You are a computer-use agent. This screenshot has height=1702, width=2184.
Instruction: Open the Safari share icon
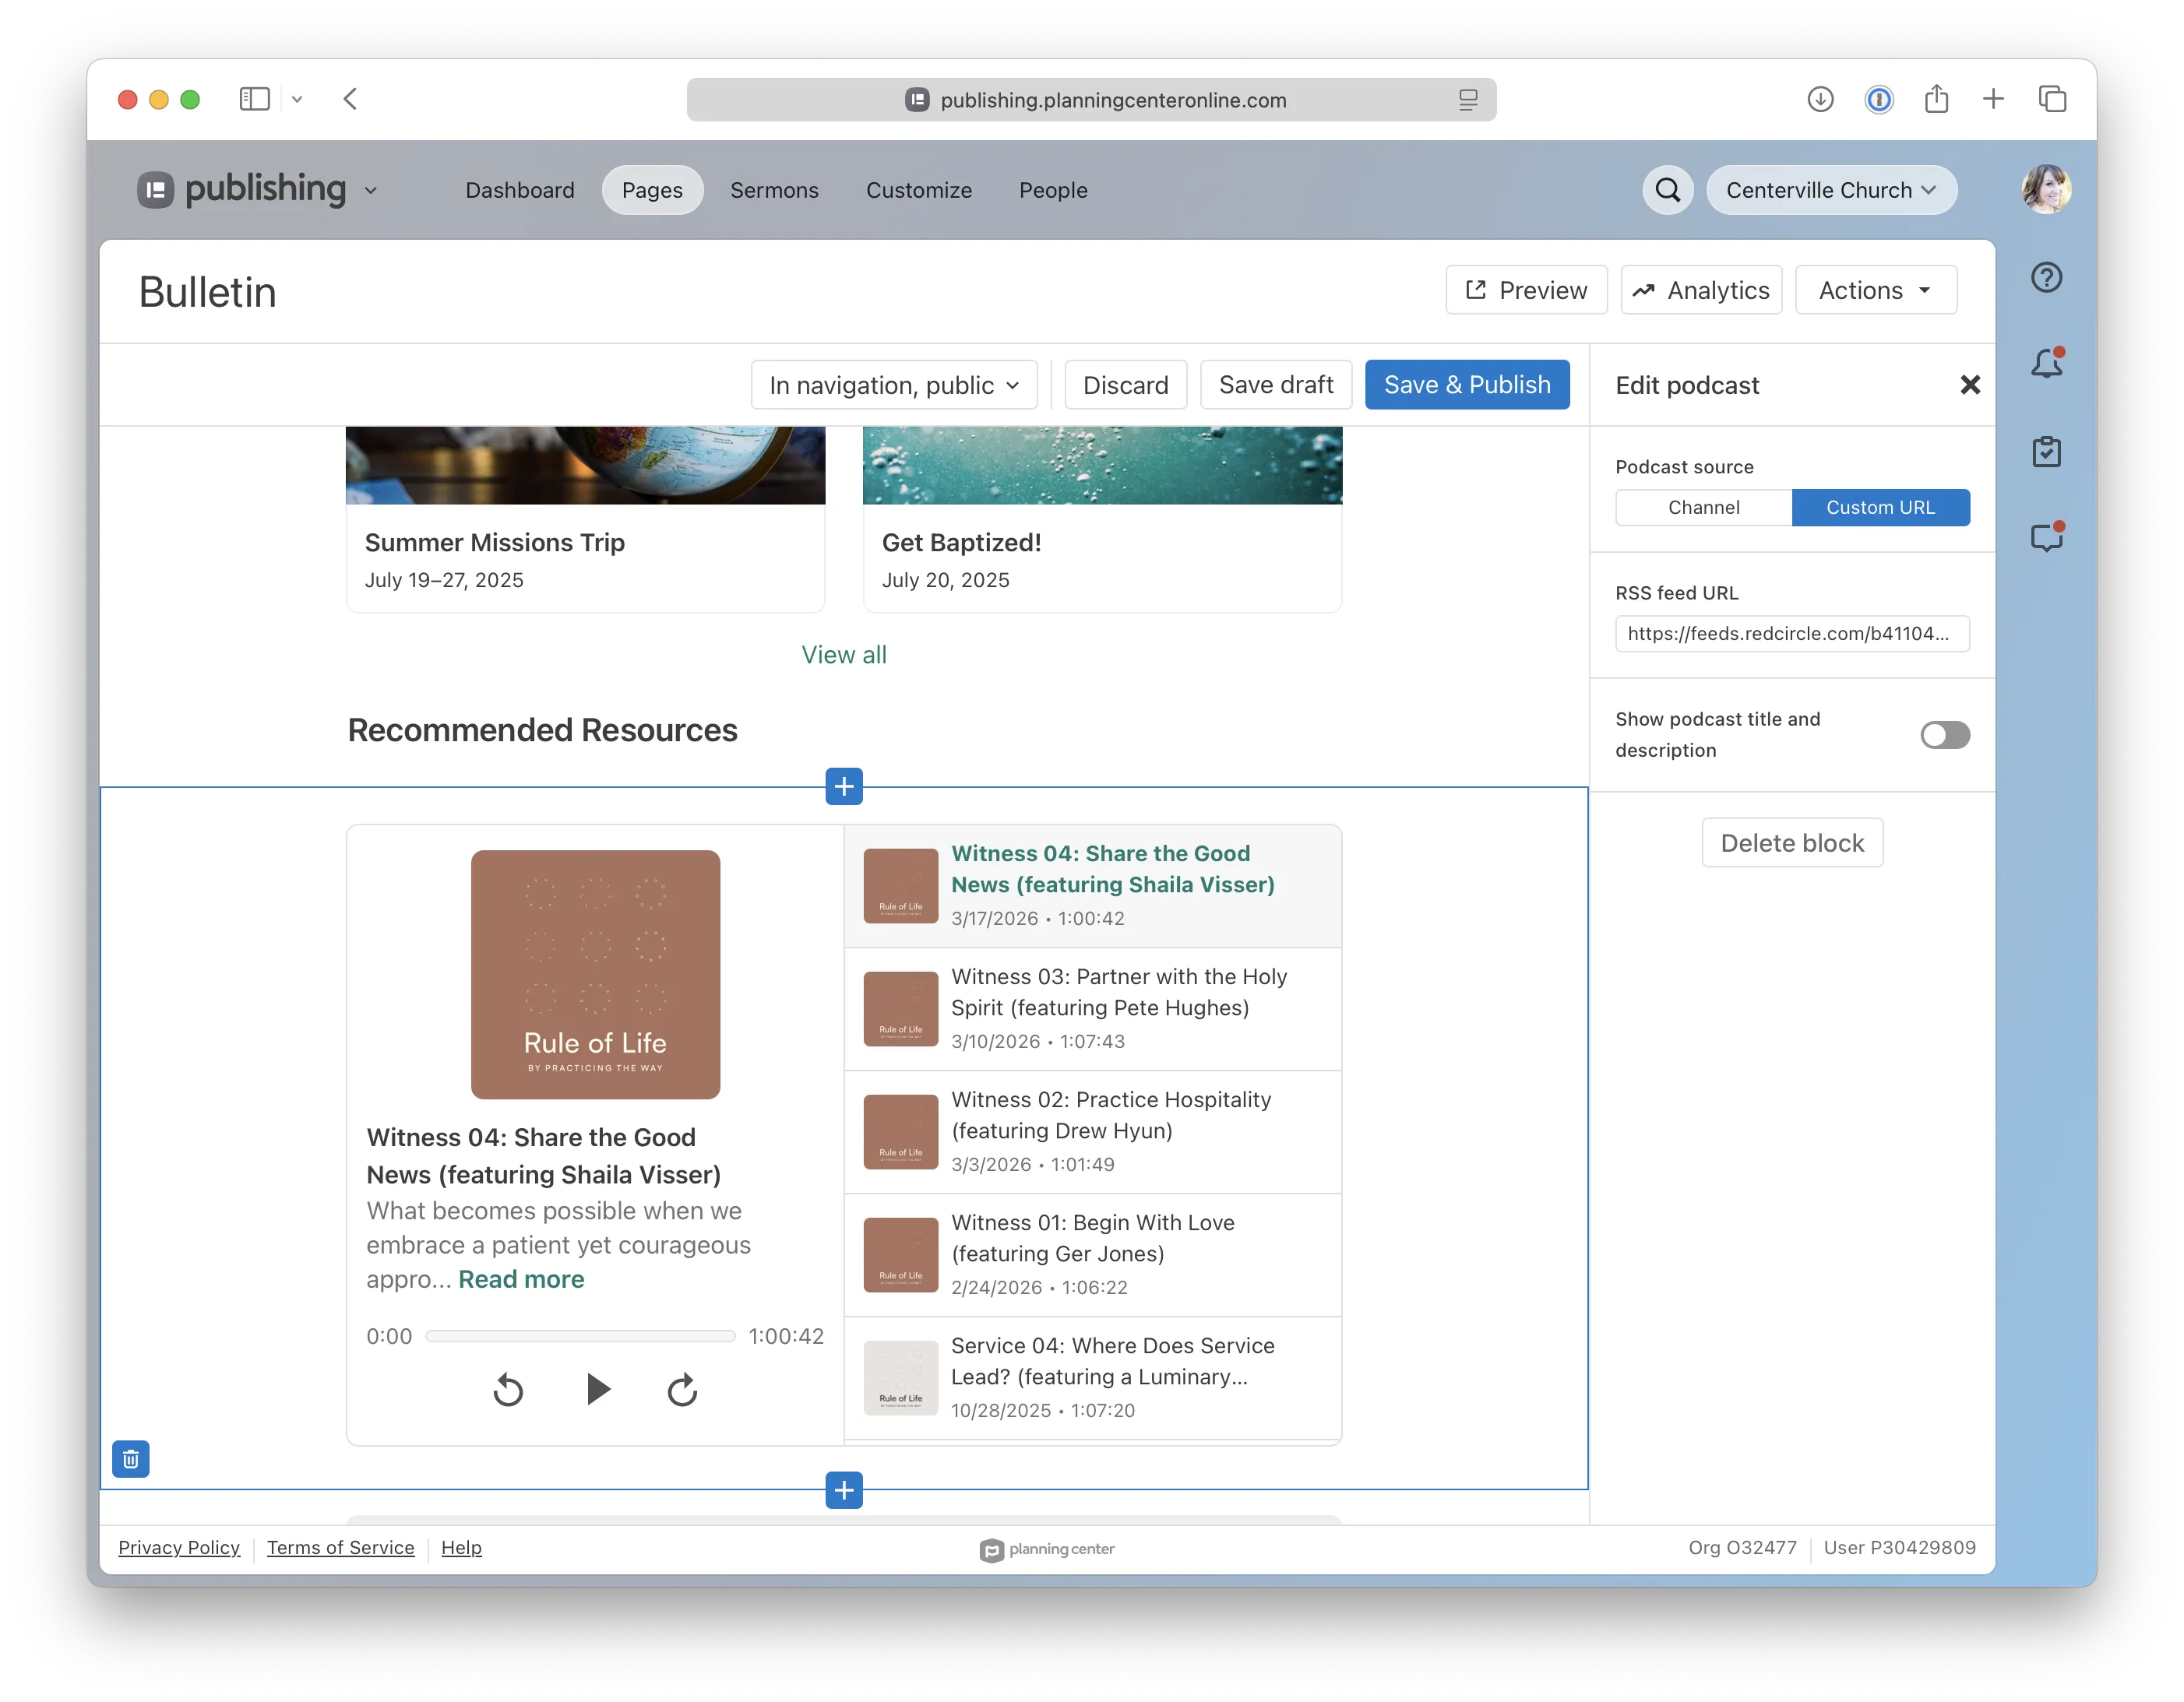tap(1936, 99)
